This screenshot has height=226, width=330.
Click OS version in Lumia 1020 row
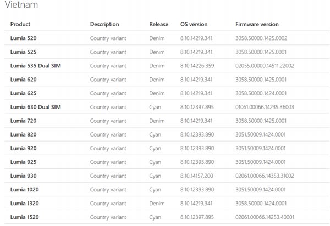tap(197, 189)
